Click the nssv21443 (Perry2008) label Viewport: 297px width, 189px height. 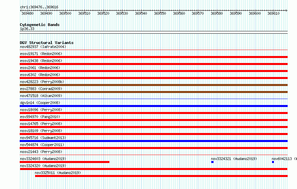(41, 152)
